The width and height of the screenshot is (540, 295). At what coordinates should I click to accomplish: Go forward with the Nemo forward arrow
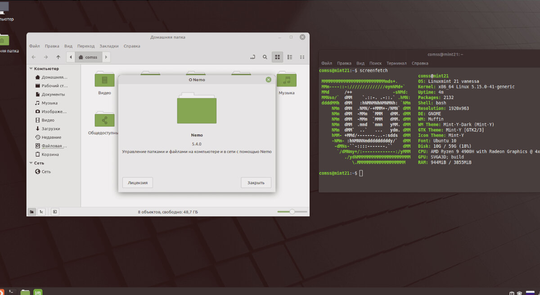coord(46,57)
